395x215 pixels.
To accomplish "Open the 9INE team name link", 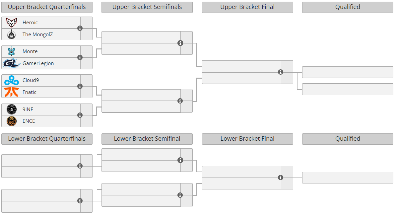I will coord(28,109).
